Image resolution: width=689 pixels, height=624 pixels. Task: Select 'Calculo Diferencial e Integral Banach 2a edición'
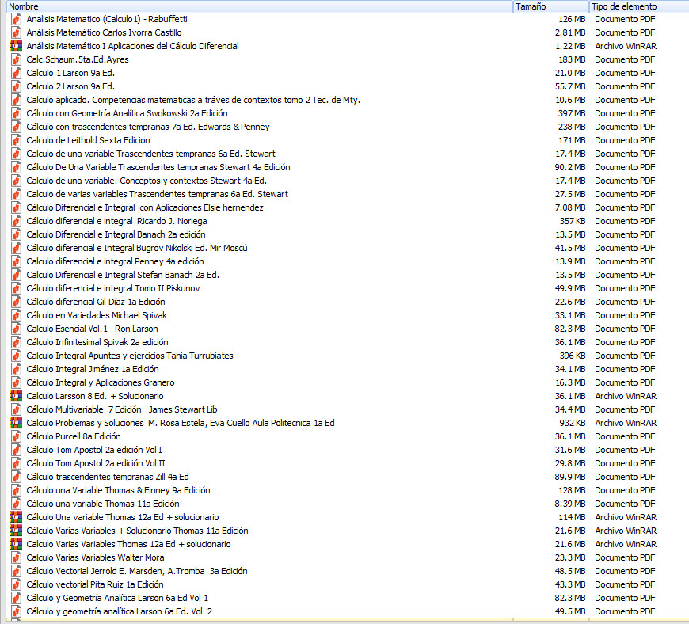[116, 234]
